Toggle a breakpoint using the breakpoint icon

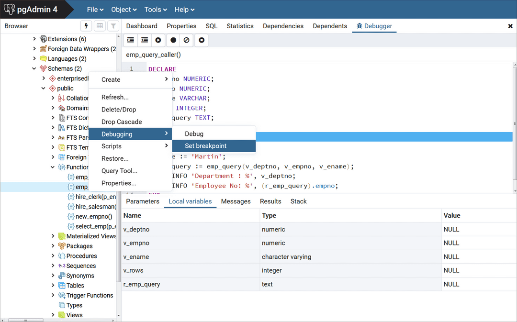pos(173,40)
